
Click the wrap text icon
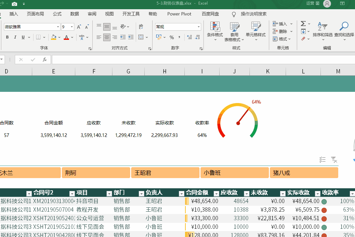pos(141,27)
